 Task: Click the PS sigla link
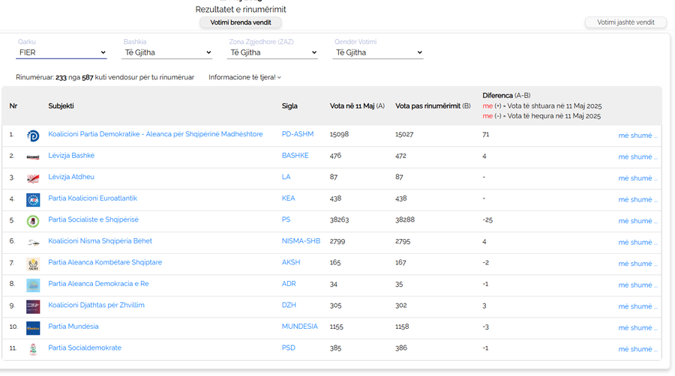286,219
